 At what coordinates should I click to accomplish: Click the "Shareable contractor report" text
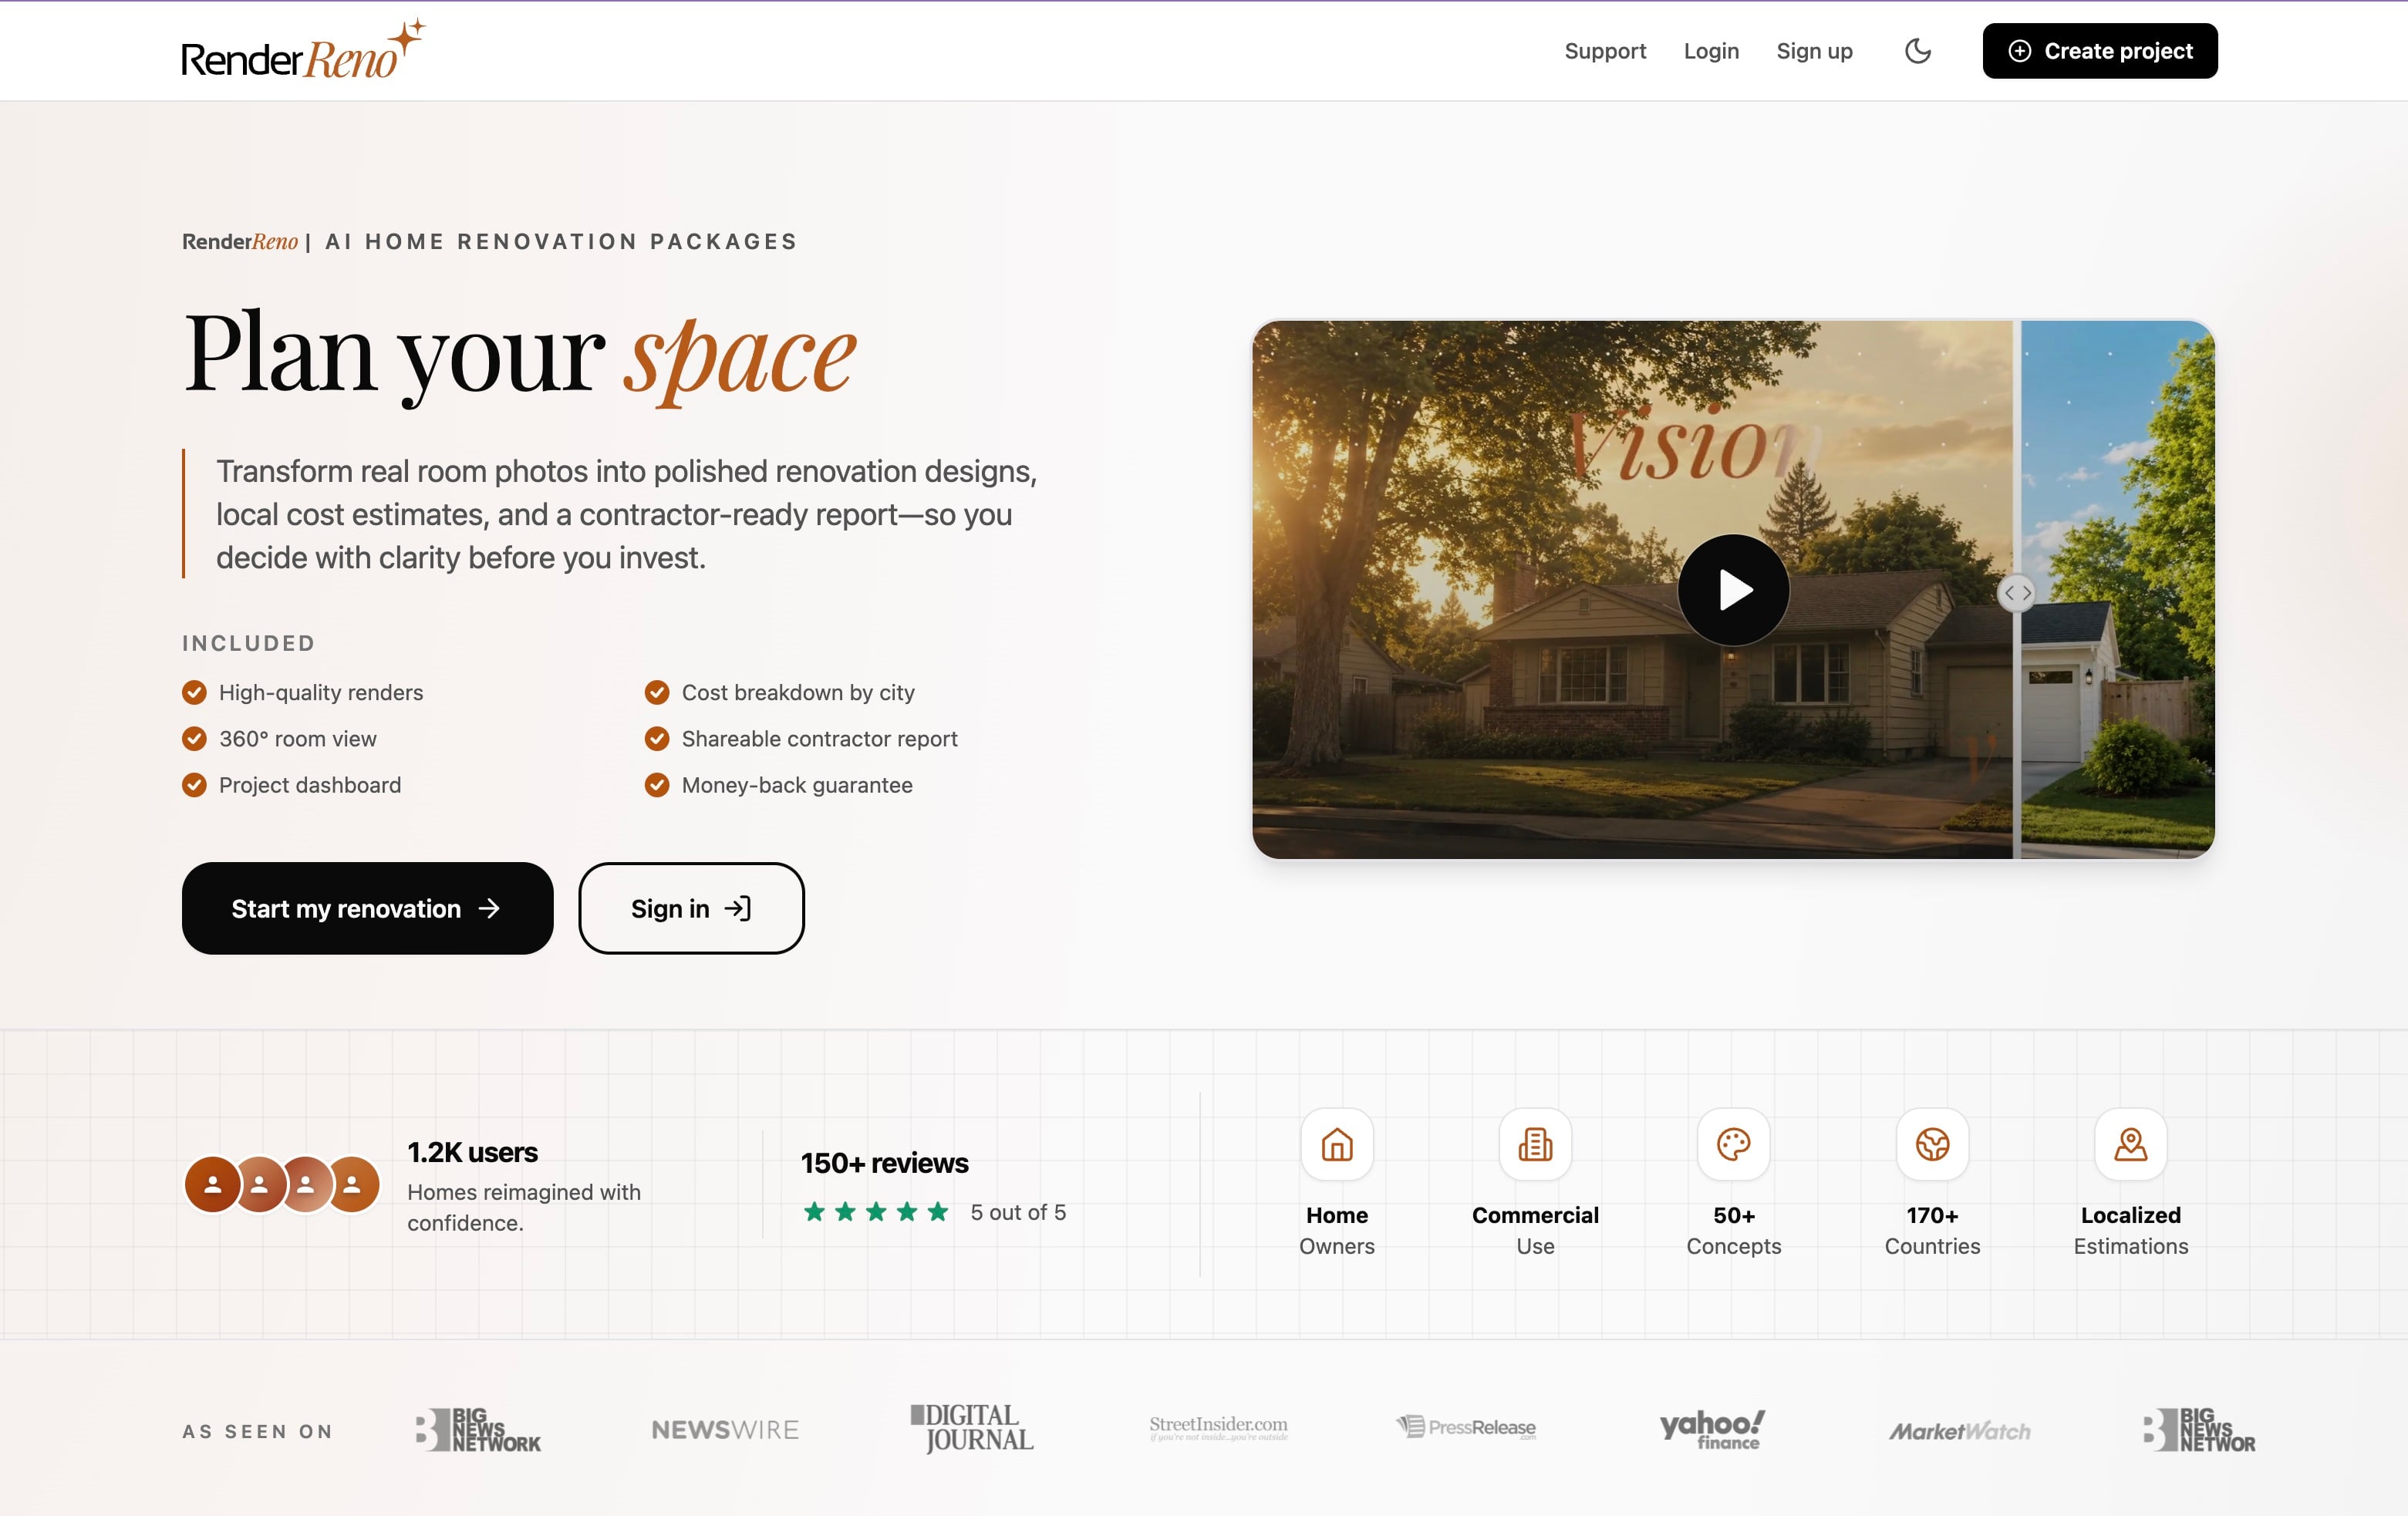pos(819,738)
